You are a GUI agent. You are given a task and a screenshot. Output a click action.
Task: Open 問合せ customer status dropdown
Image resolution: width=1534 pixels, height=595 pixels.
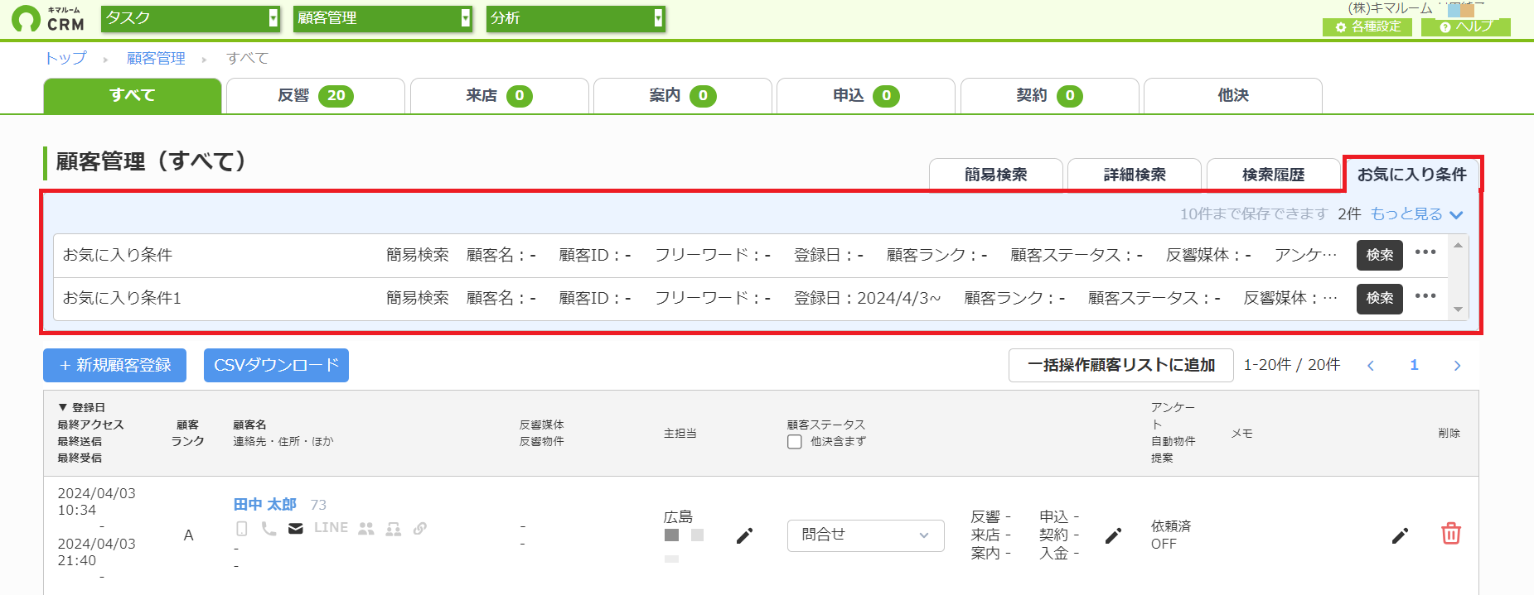(865, 535)
